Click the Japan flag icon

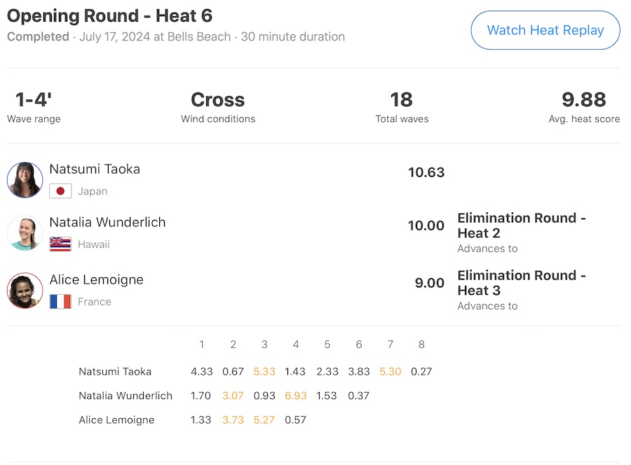tap(60, 191)
